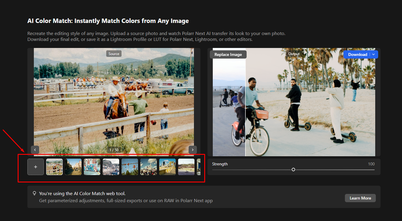The width and height of the screenshot is (402, 221).
Task: Click the right arrow to view next source
Action: [192, 150]
